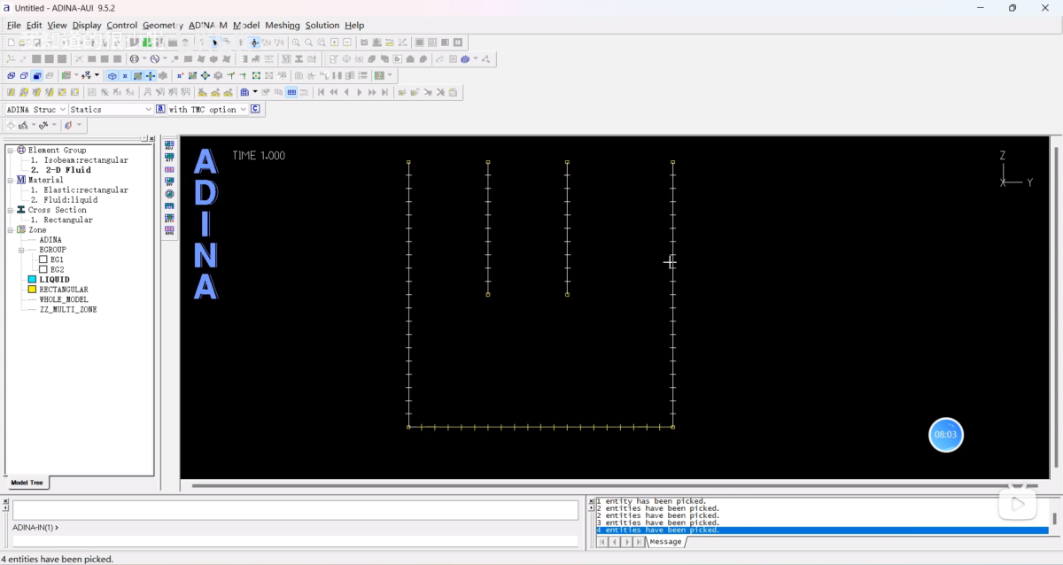Step to next animation frame

pyautogui.click(x=360, y=92)
